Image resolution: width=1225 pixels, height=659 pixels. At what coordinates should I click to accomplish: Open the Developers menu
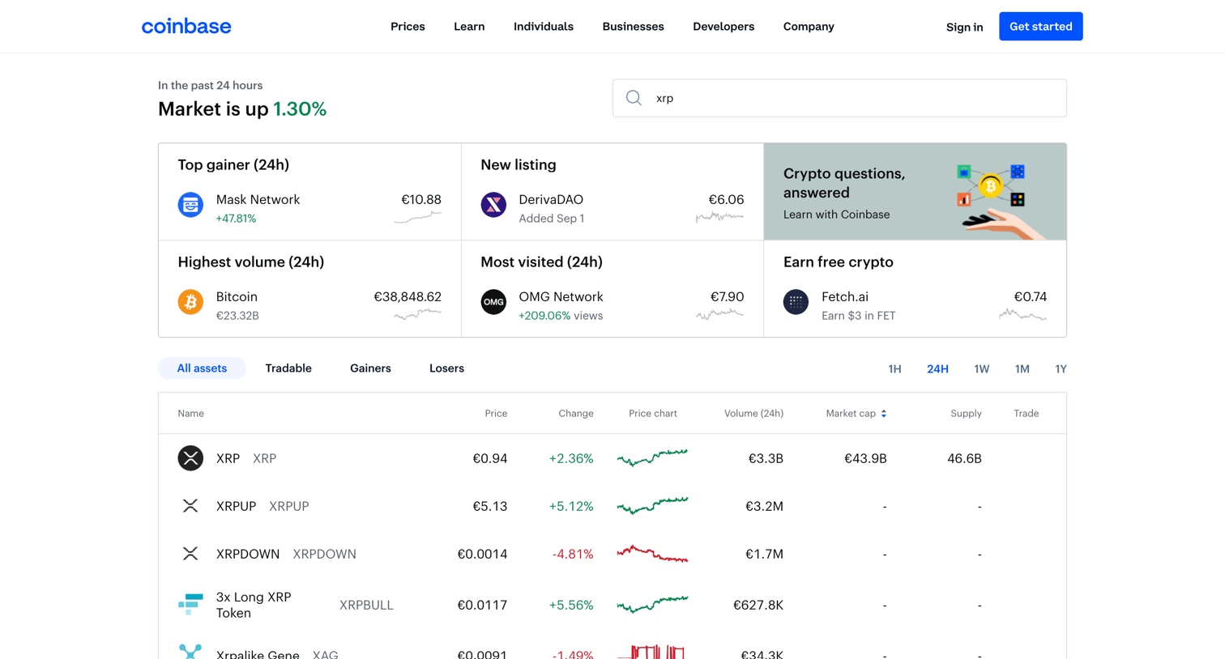point(723,27)
